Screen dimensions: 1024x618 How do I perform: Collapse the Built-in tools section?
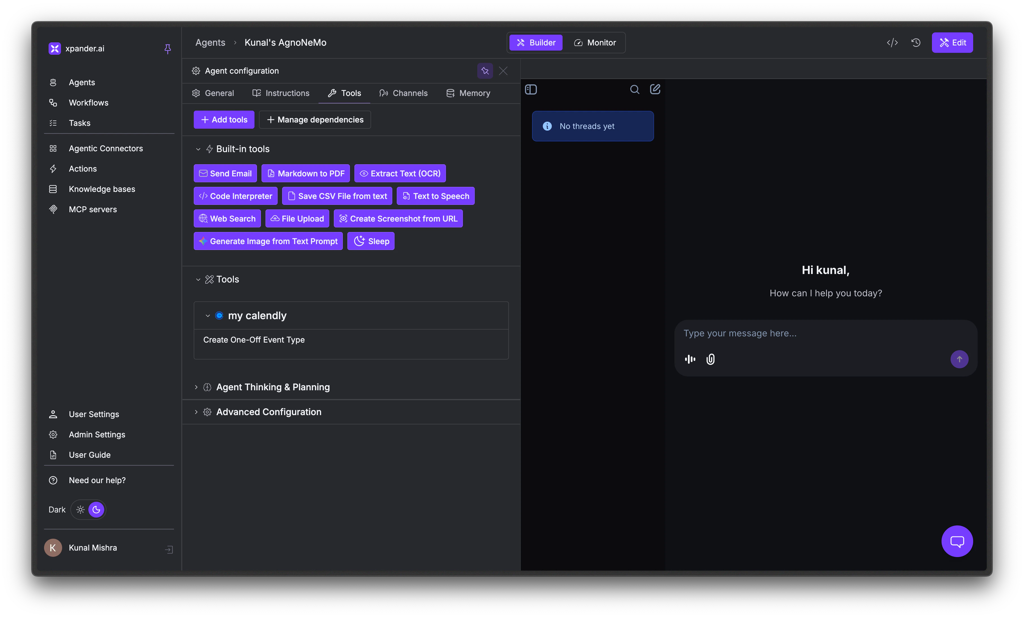pos(198,149)
